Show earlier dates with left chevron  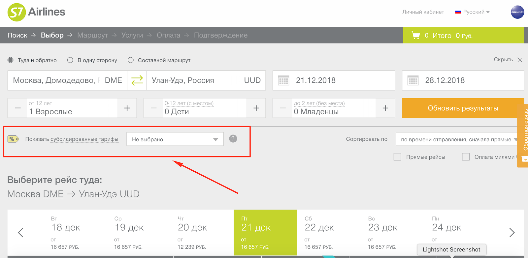pos(20,233)
